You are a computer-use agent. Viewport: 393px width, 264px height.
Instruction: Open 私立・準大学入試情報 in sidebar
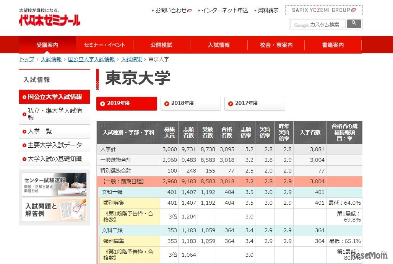point(54,114)
